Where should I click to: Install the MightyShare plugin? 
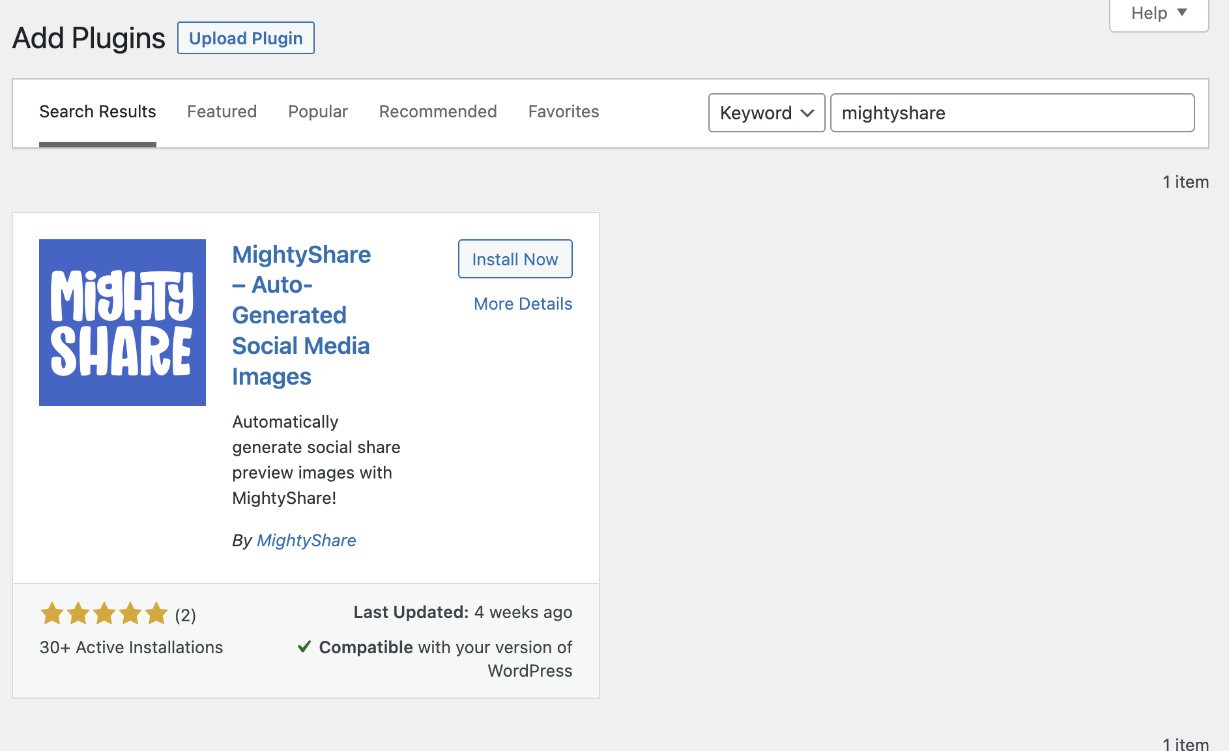coord(515,259)
